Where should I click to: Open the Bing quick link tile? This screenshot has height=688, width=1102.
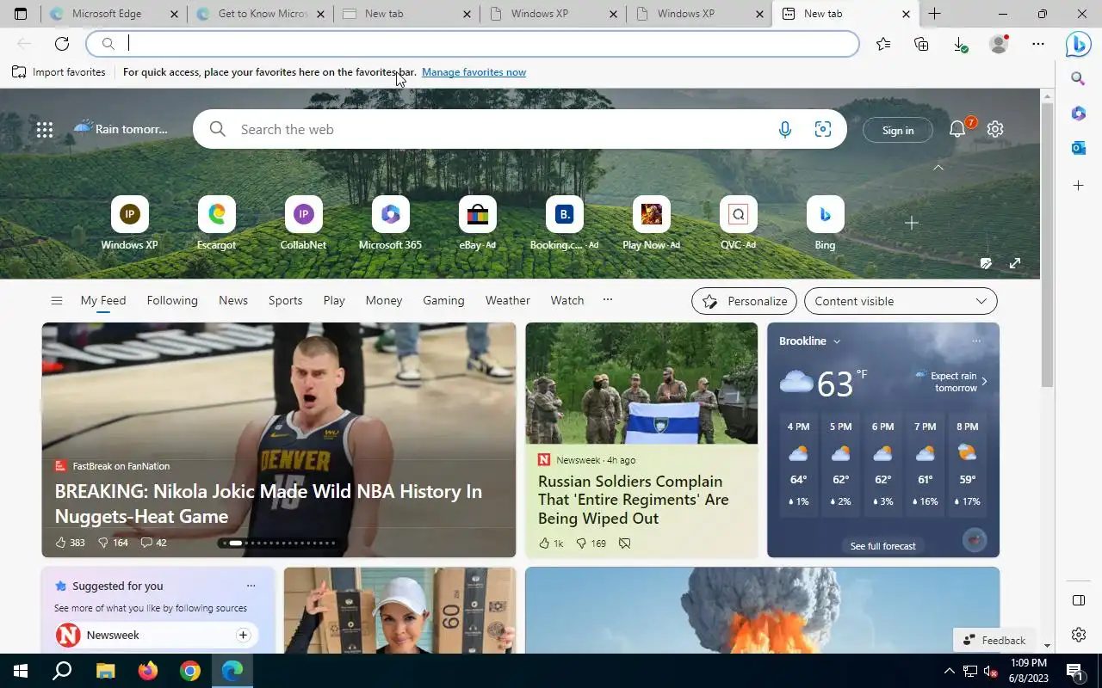tap(825, 223)
